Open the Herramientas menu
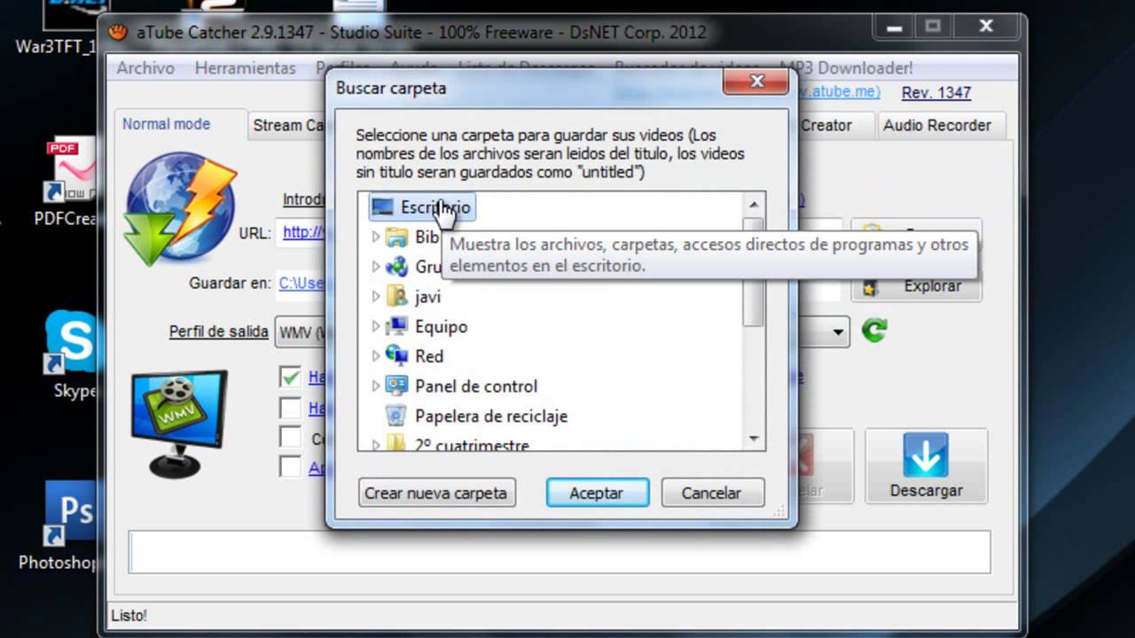This screenshot has width=1135, height=638. (x=246, y=68)
